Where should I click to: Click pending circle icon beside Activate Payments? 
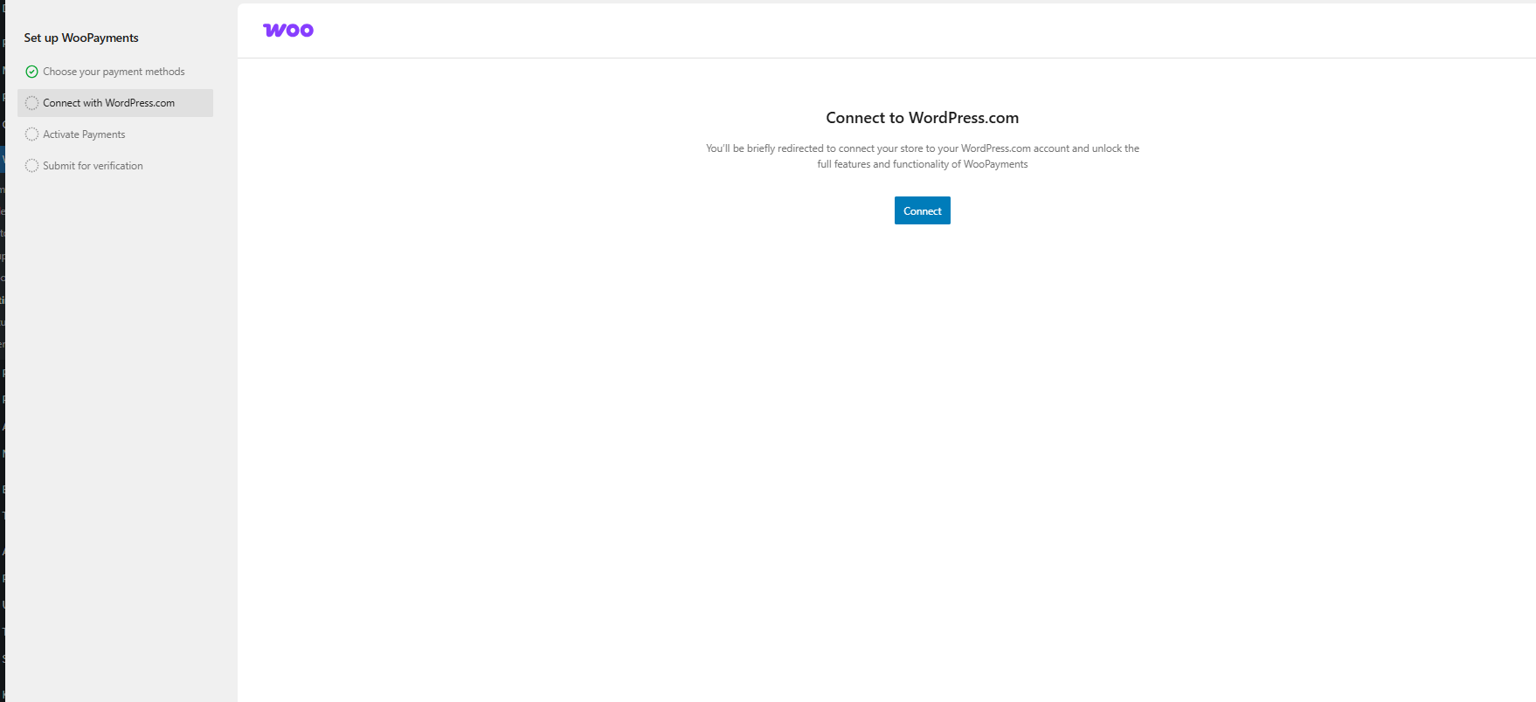point(31,134)
